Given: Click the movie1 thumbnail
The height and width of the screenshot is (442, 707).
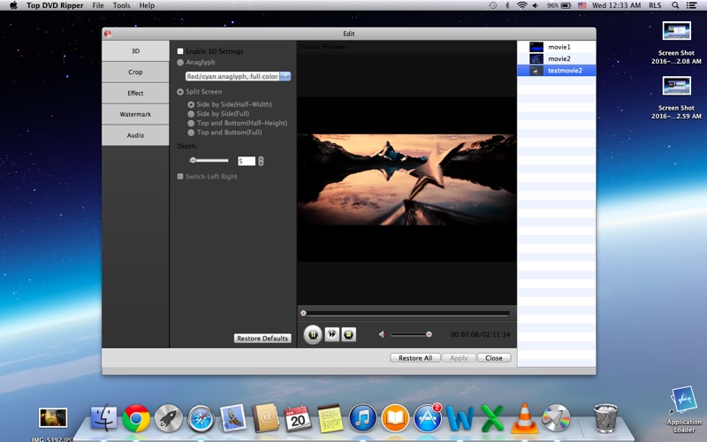Looking at the screenshot, I should (536, 47).
